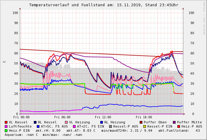Screen dimensions: 207x140
Task: Click the green Heiz-P EIN swatch
Action: [x=6, y=130]
